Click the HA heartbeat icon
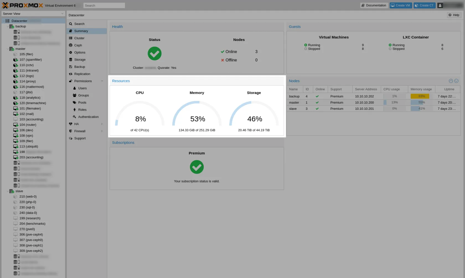 pos(71,124)
